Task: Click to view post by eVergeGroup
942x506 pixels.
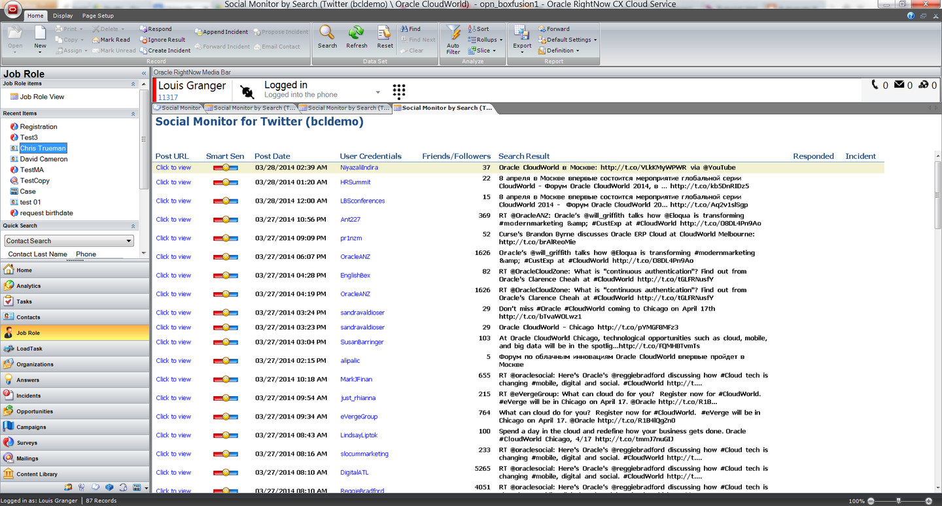Action: tap(173, 416)
